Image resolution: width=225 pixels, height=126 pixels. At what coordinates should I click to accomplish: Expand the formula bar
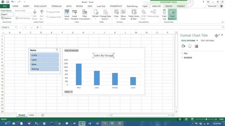click(x=223, y=27)
